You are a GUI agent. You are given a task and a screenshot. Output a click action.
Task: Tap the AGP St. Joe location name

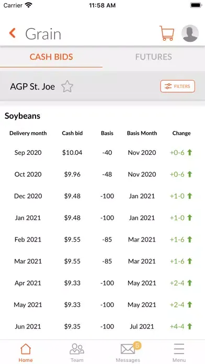32,87
